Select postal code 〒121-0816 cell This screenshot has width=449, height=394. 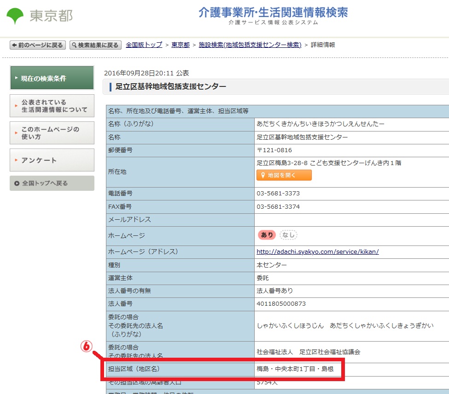click(x=352, y=150)
